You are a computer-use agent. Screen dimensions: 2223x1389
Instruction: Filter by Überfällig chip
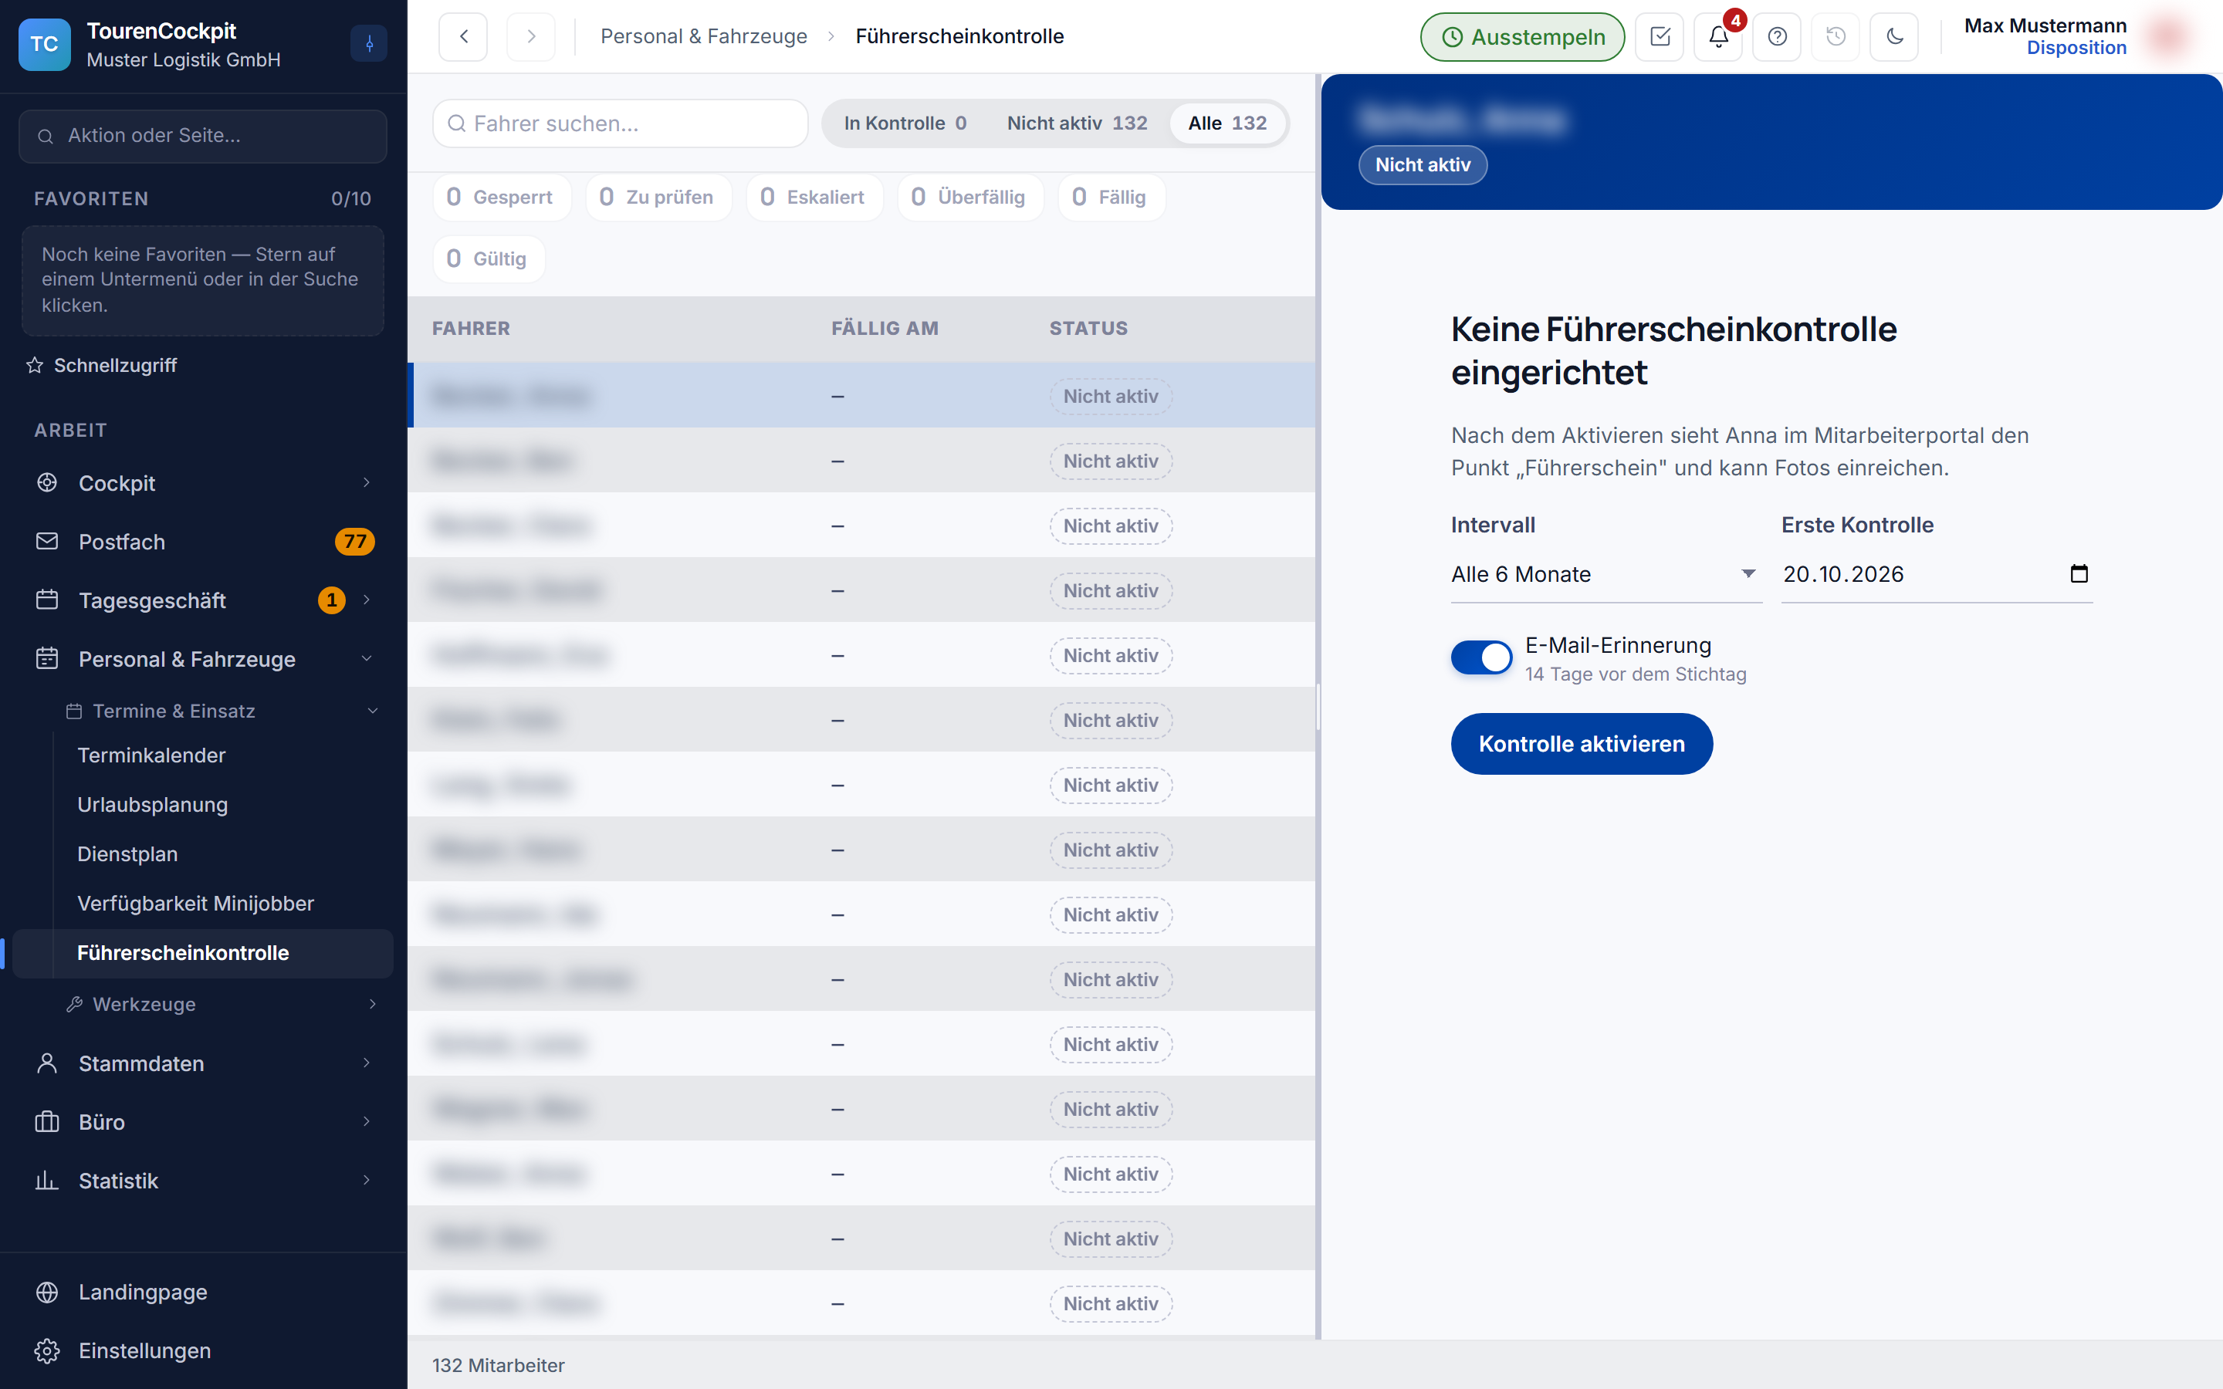click(969, 197)
